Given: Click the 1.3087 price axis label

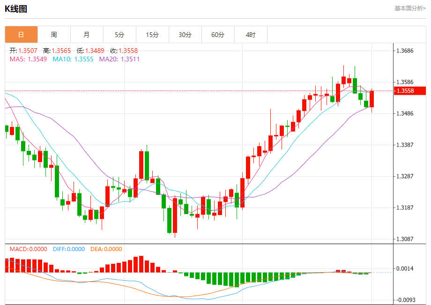Looking at the screenshot, I should 405,239.
